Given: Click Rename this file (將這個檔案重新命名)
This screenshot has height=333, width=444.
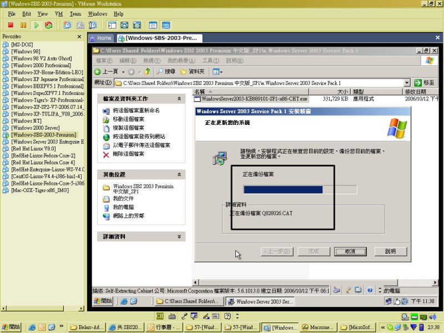Looking at the screenshot, I should click(136, 110).
